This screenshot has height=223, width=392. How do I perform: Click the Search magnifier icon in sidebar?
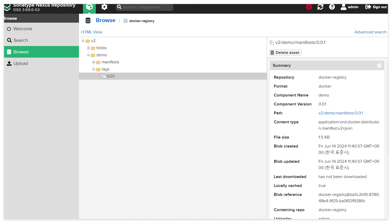pos(9,40)
